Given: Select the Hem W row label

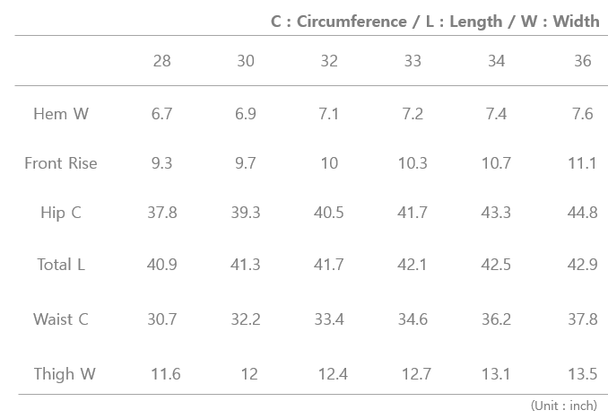Looking at the screenshot, I should click(61, 114).
